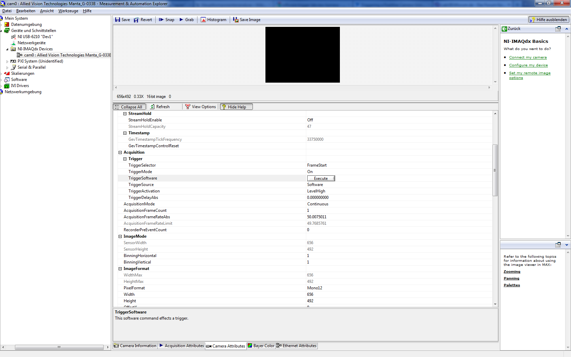This screenshot has height=357, width=571.
Task: Click TriggerMode value On
Action: (x=310, y=172)
